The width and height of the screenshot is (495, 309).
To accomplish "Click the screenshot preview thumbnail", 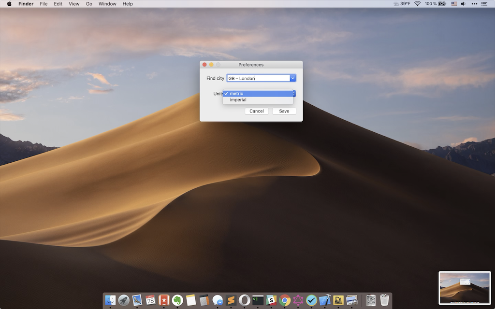I will 464,288.
